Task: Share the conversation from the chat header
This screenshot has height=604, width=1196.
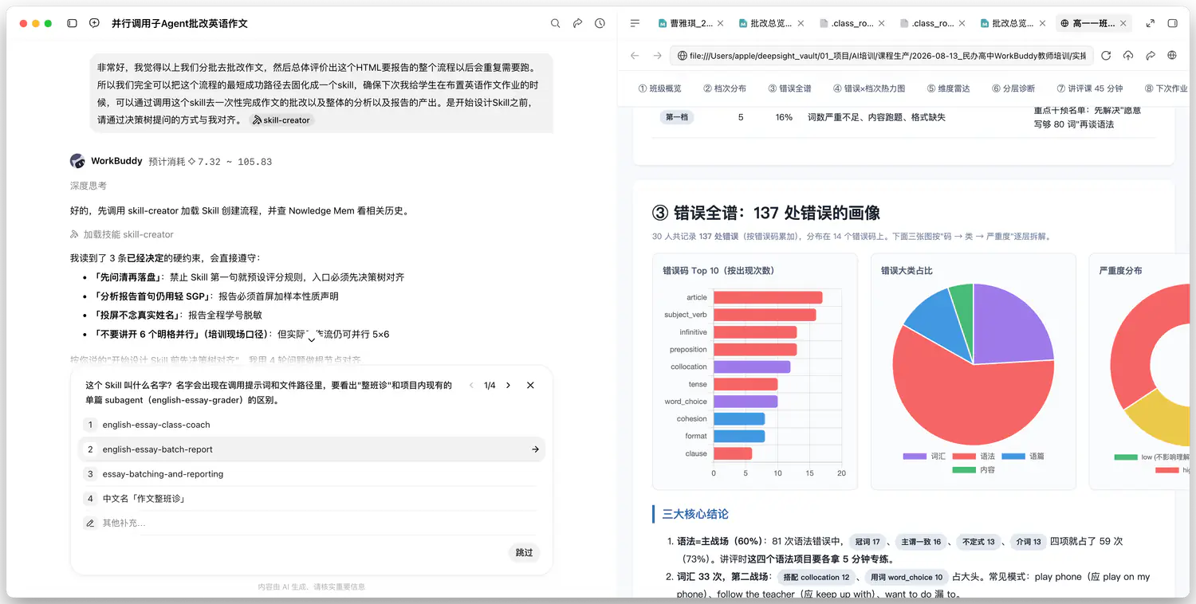Action: (x=578, y=24)
